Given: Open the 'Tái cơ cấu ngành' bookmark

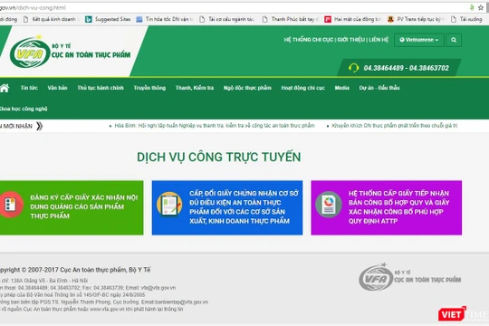Looking at the screenshot, I should tap(227, 19).
